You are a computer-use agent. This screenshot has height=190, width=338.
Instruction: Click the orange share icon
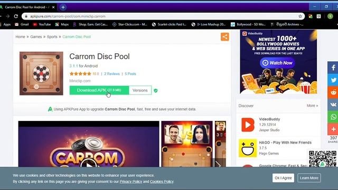pos(224,36)
